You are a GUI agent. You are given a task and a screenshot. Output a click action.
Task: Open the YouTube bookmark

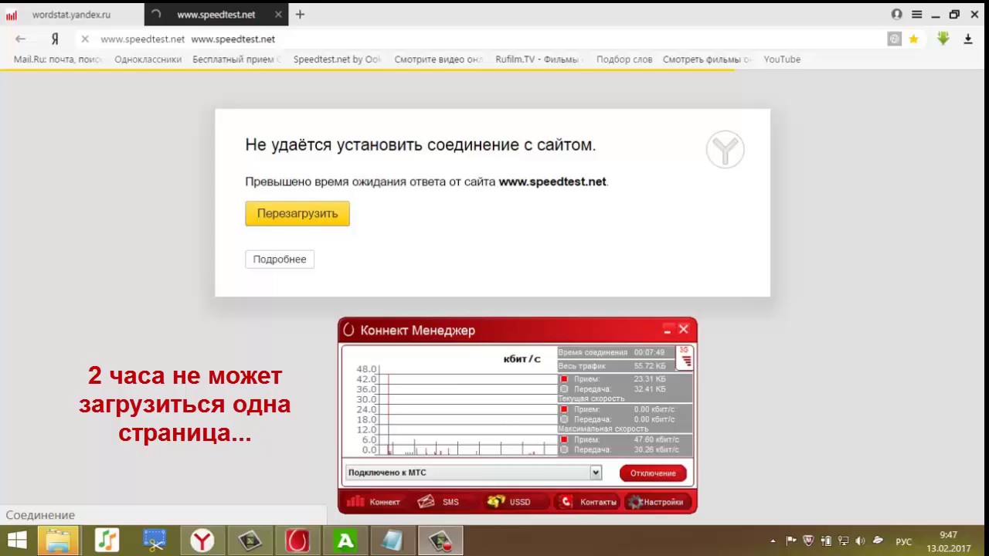coord(782,59)
